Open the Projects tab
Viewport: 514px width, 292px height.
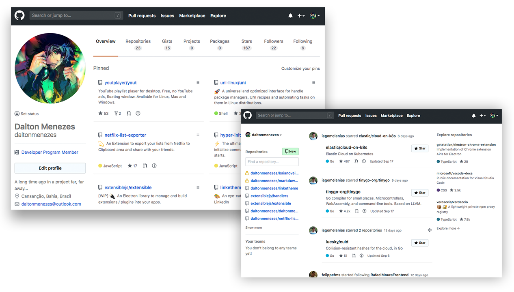192,45
